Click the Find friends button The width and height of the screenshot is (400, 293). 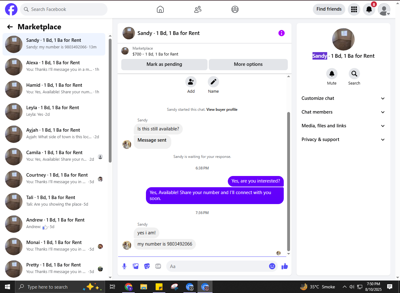coord(329,9)
